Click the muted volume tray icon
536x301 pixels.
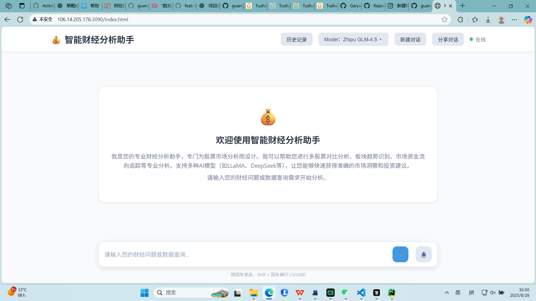pos(493,293)
